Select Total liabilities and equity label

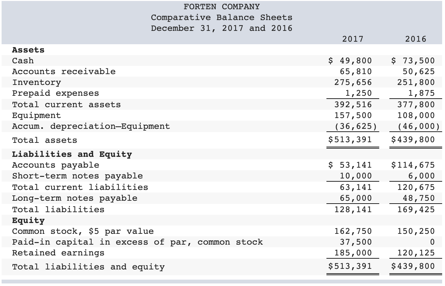click(88, 267)
